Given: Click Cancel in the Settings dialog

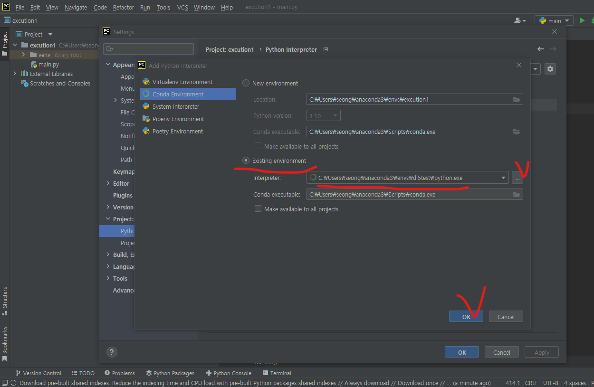Looking at the screenshot, I should click(502, 352).
